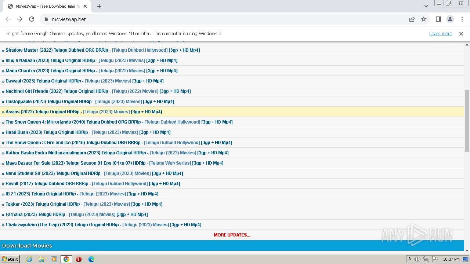Open network tray icon
The height and width of the screenshot is (264, 470).
click(x=426, y=259)
